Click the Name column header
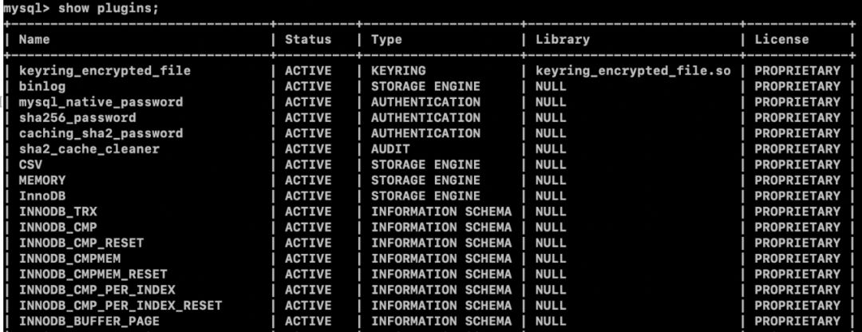 tap(35, 39)
